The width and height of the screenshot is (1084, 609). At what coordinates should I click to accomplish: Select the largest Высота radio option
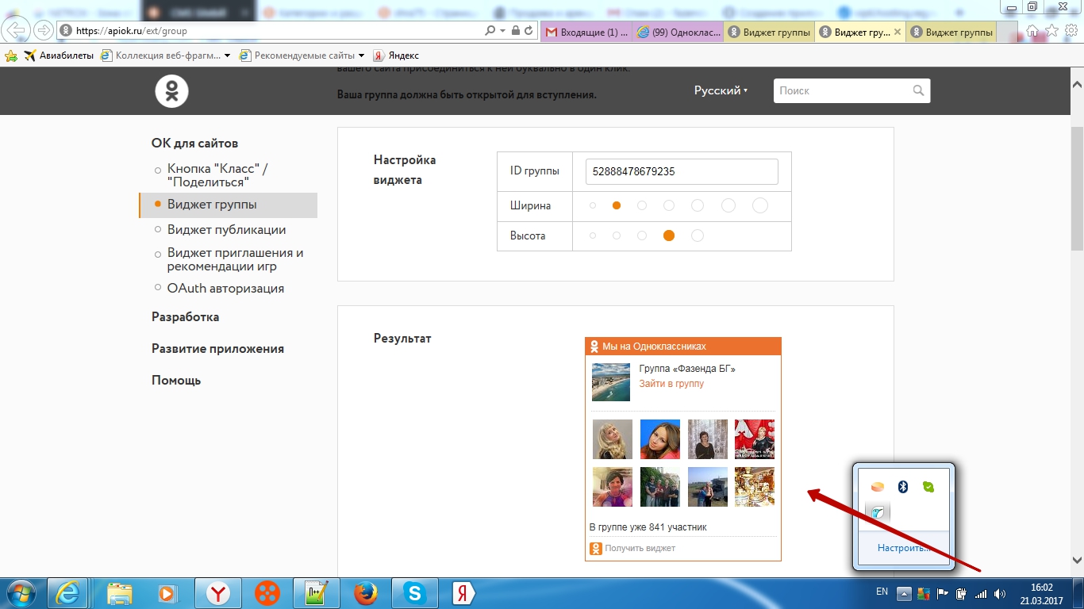(x=698, y=236)
